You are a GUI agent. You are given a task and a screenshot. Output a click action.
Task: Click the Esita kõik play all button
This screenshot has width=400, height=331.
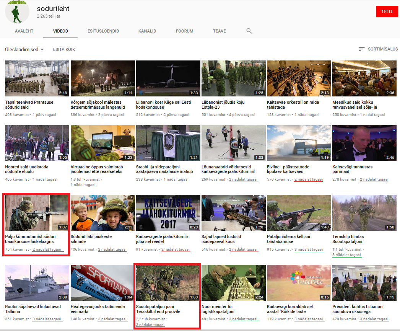click(64, 50)
